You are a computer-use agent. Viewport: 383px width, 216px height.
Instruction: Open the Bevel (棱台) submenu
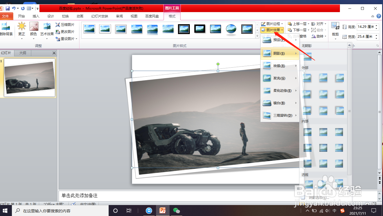click(x=280, y=103)
